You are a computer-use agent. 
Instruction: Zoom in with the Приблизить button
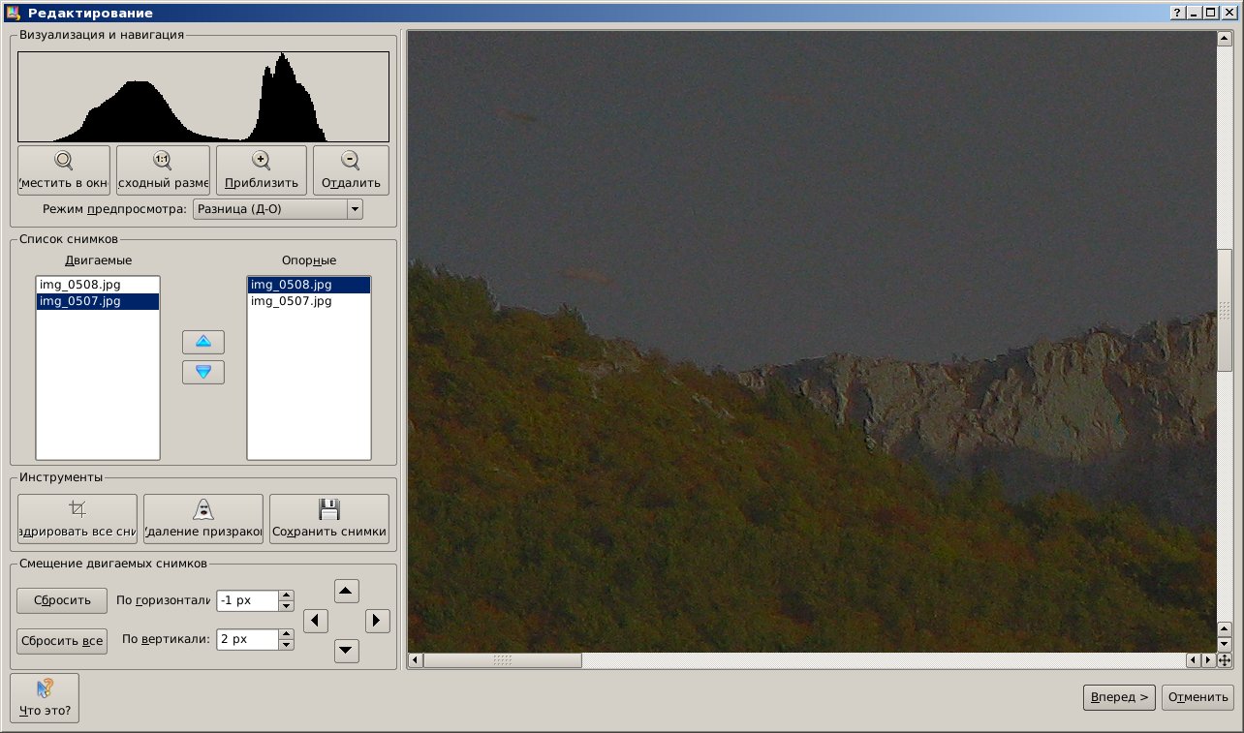[261, 170]
